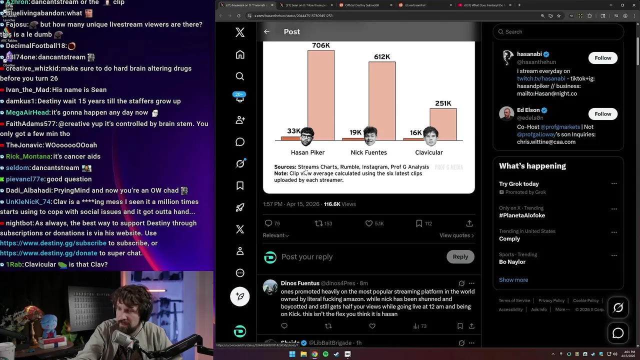
Task: Like the Dinos Fuentus reply
Action: (x=372, y=326)
